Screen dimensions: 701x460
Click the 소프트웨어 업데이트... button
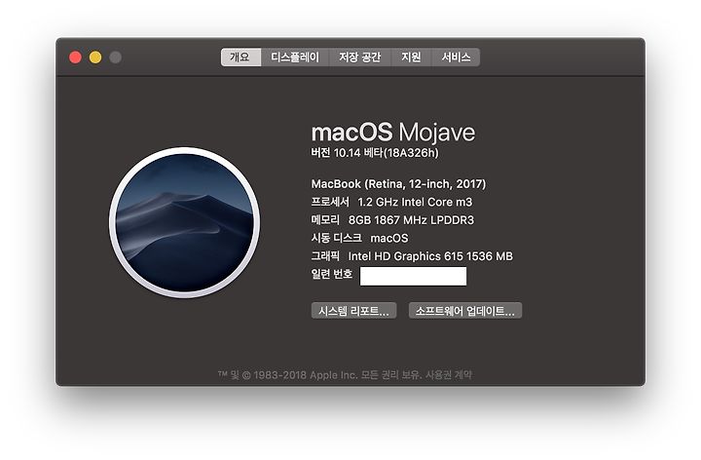(x=465, y=311)
